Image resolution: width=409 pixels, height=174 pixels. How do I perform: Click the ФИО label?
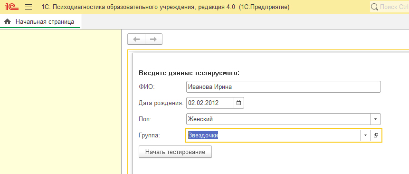pyautogui.click(x=147, y=87)
